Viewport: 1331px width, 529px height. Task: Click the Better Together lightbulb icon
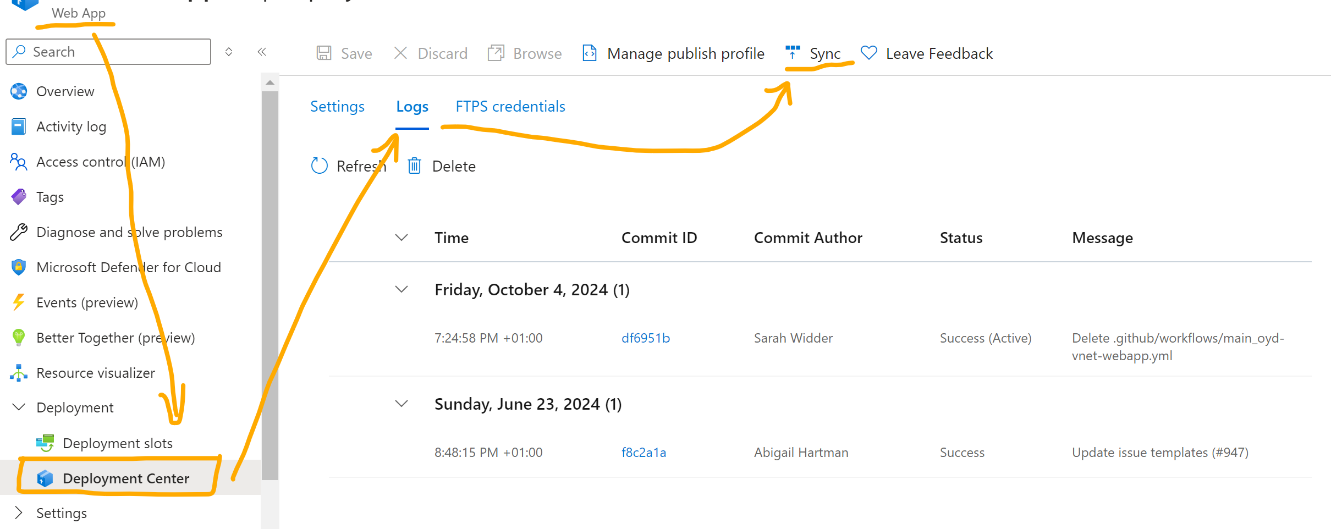(19, 338)
